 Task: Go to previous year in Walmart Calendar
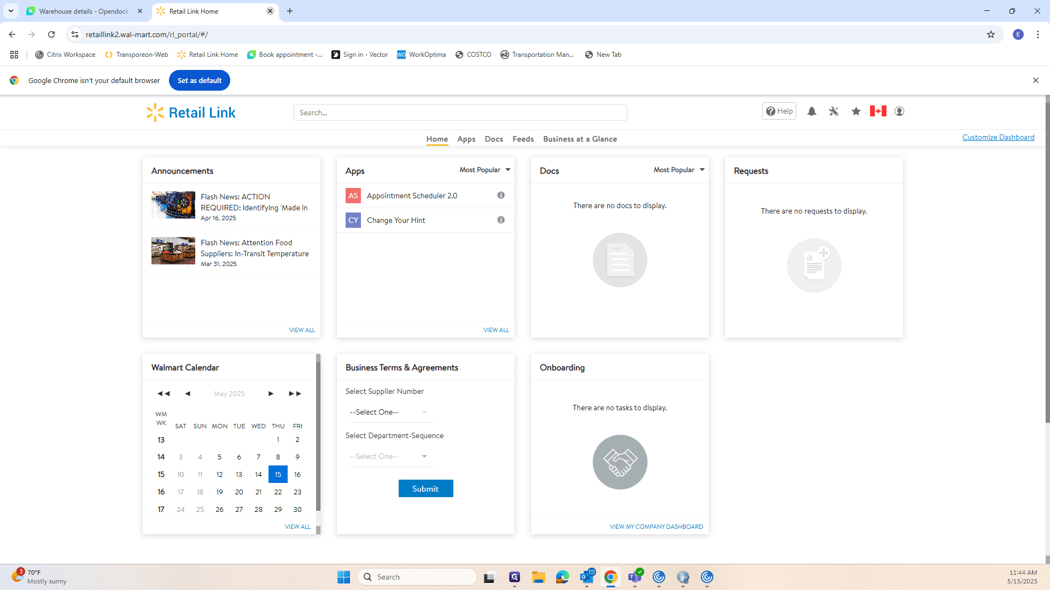tap(164, 394)
